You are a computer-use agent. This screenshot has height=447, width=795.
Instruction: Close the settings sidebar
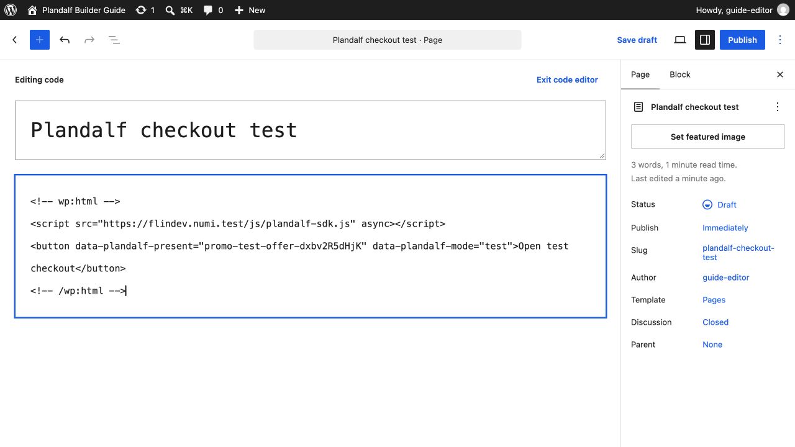point(780,74)
